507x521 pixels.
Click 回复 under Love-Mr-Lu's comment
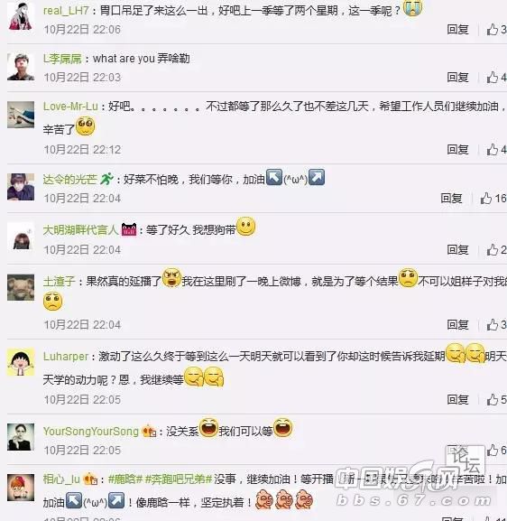tap(457, 150)
